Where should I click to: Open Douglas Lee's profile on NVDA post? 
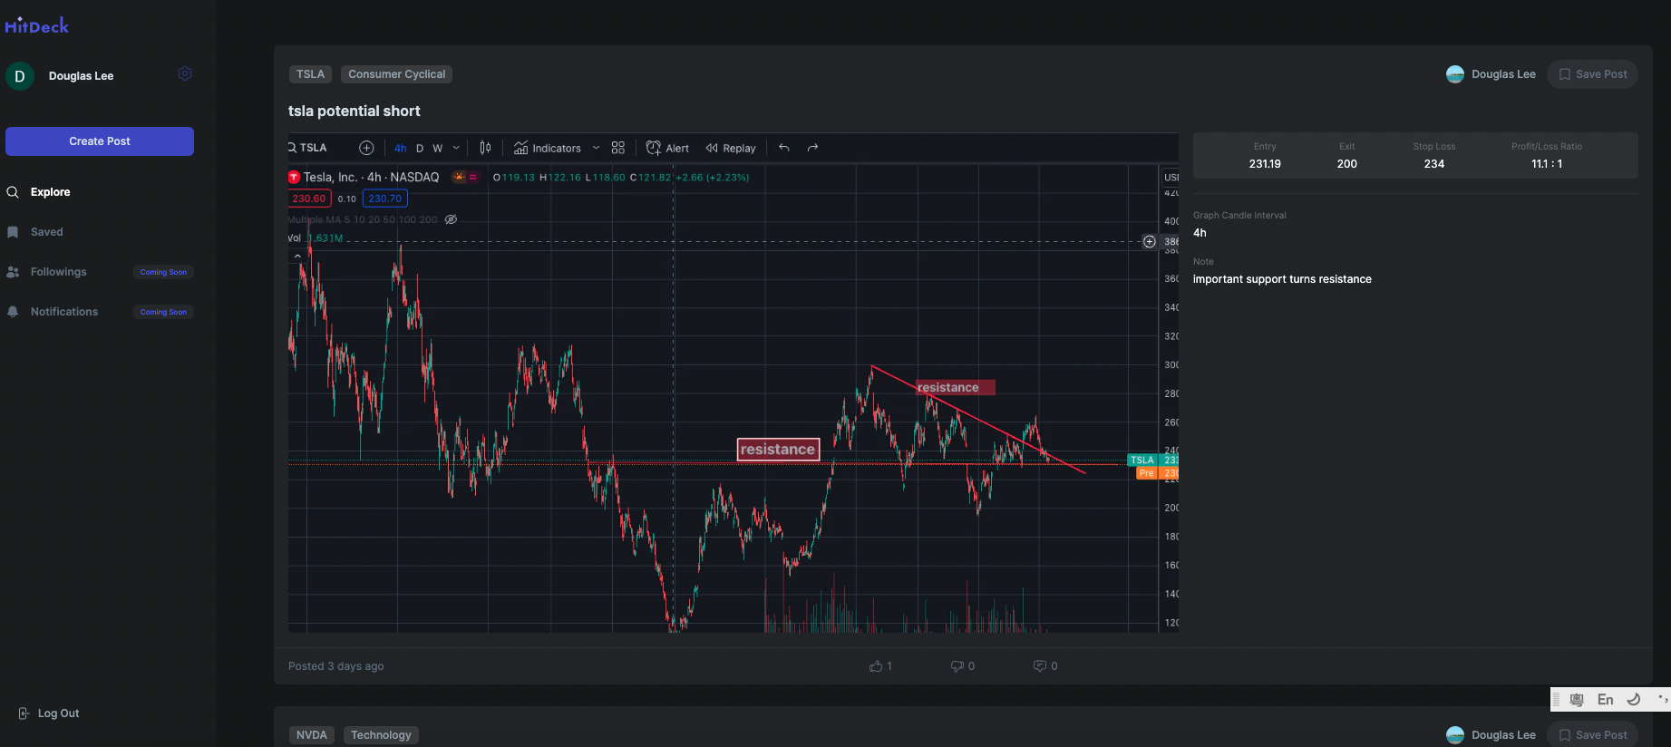[x=1491, y=735]
